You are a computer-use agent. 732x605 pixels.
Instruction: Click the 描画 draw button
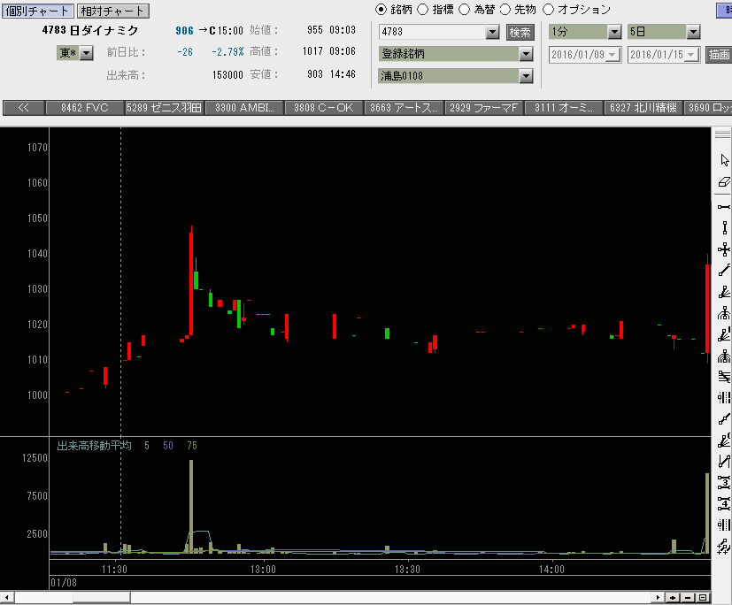tap(719, 55)
